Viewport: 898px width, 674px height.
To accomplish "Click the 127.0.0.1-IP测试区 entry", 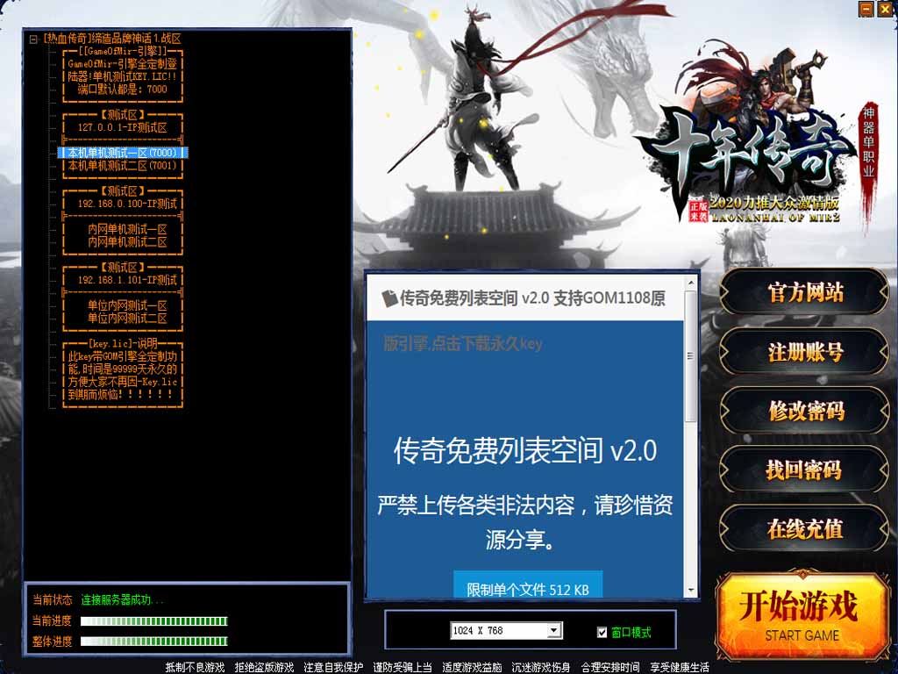I will [123, 127].
